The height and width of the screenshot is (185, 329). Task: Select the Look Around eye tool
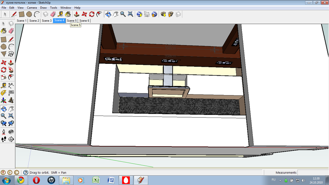[11, 132]
